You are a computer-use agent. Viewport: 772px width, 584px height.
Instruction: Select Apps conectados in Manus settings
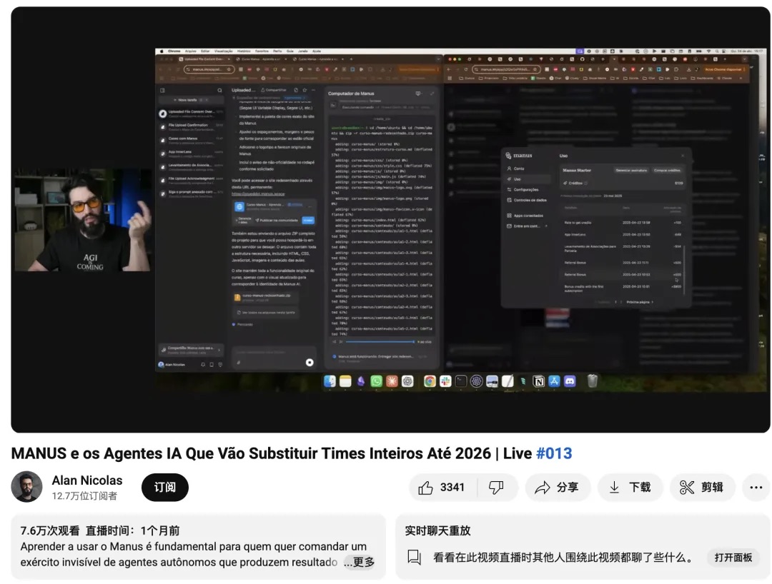click(x=528, y=216)
